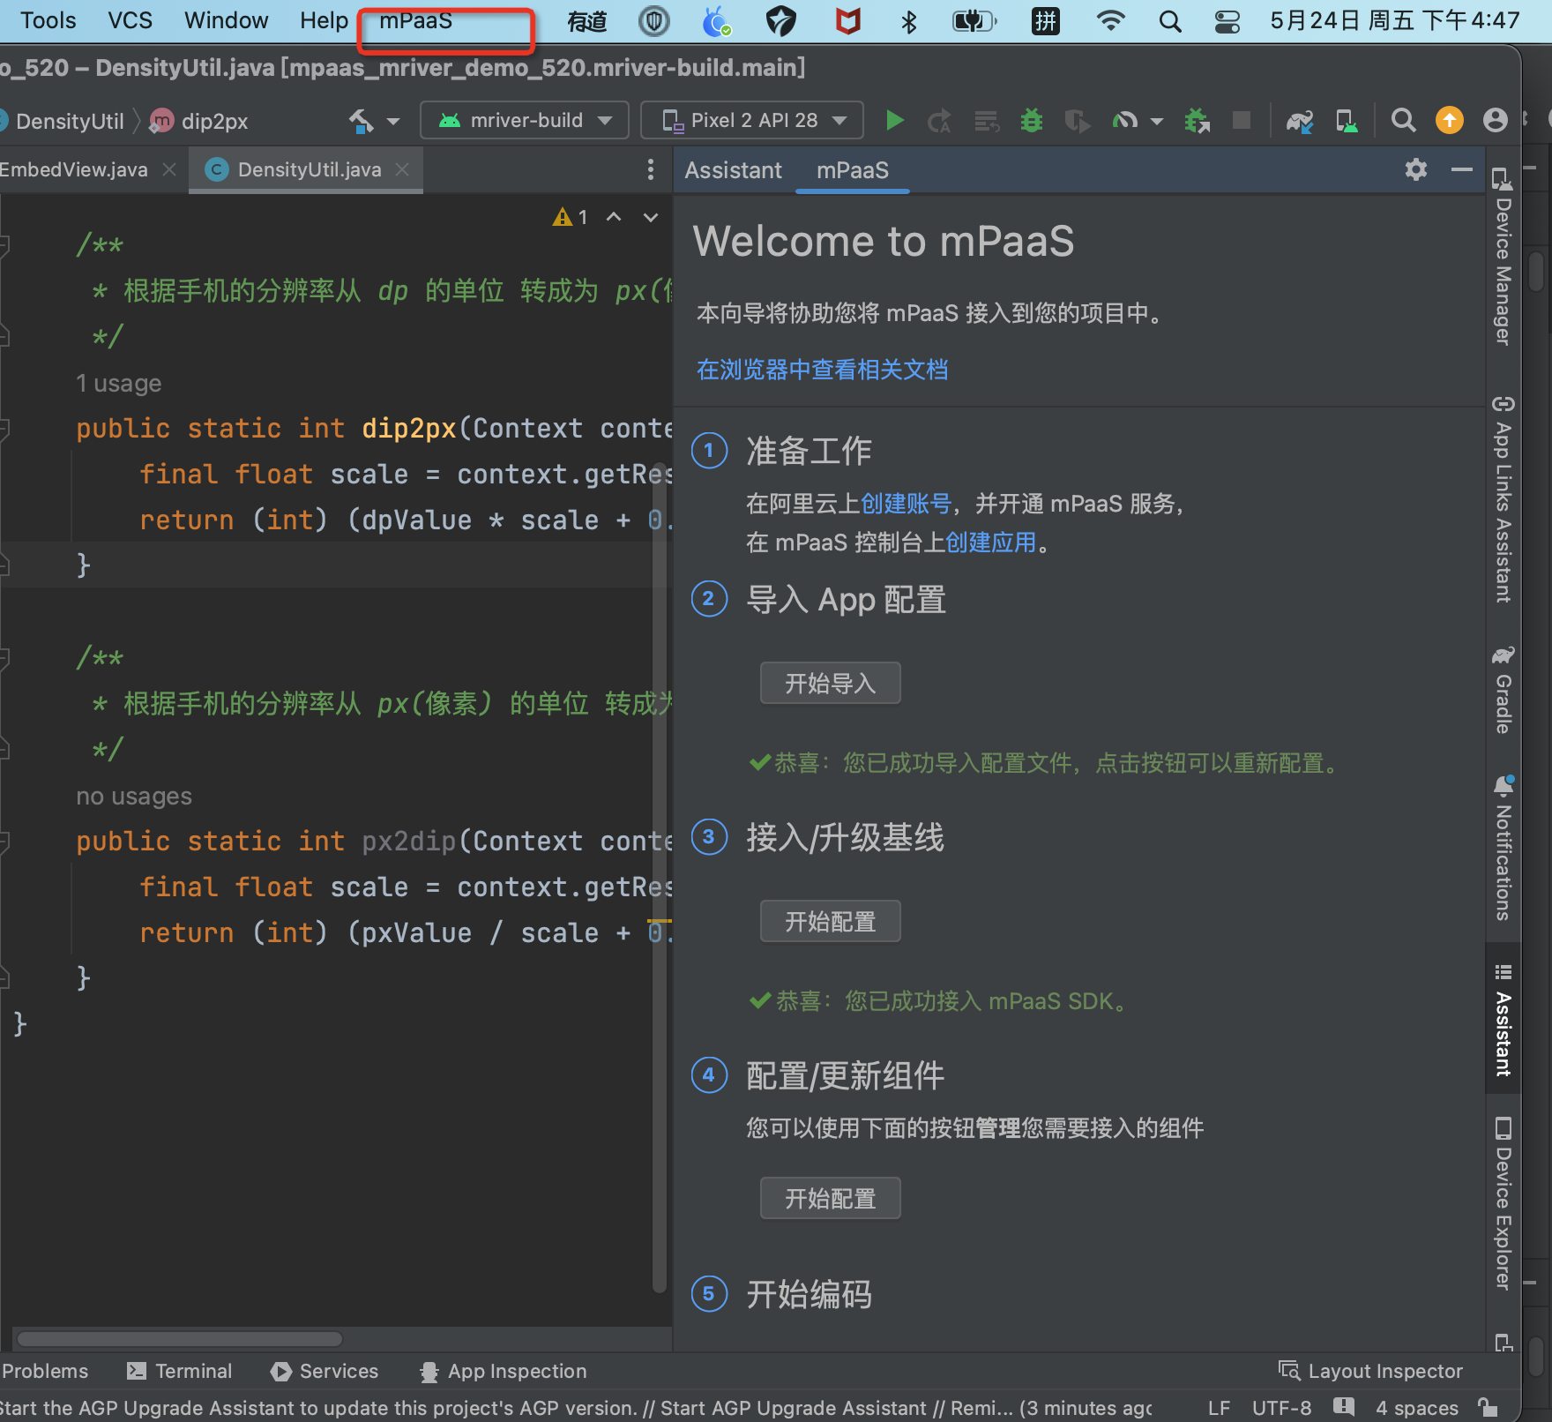Click the editor horizontal scrollbar
The width and height of the screenshot is (1552, 1422).
(x=179, y=1338)
